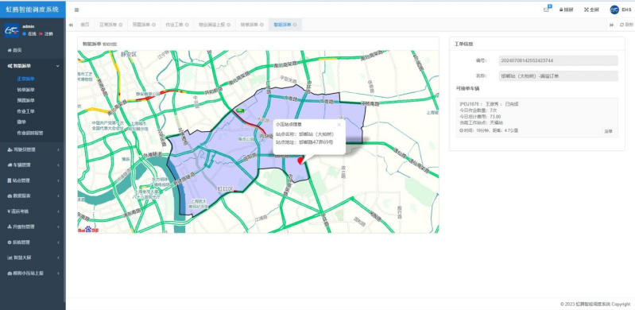Close the 小压站点信息 map popup
Screen dimensions: 635x310
coord(339,125)
